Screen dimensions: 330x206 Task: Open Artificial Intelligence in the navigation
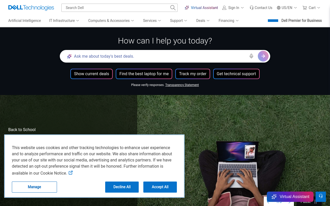[24, 21]
